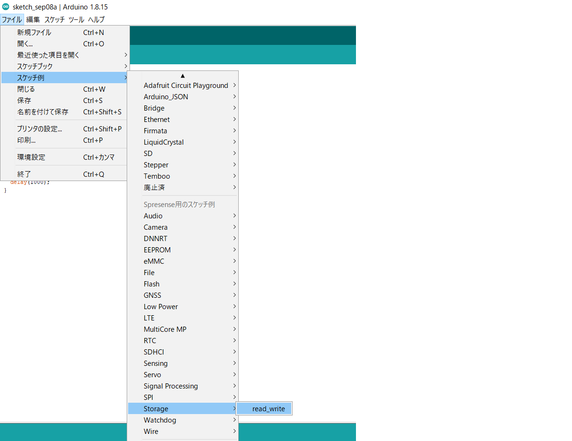Viewport: 572px width, 441px height.
Task: Open EEPROM examples submenu
Action: click(182, 250)
